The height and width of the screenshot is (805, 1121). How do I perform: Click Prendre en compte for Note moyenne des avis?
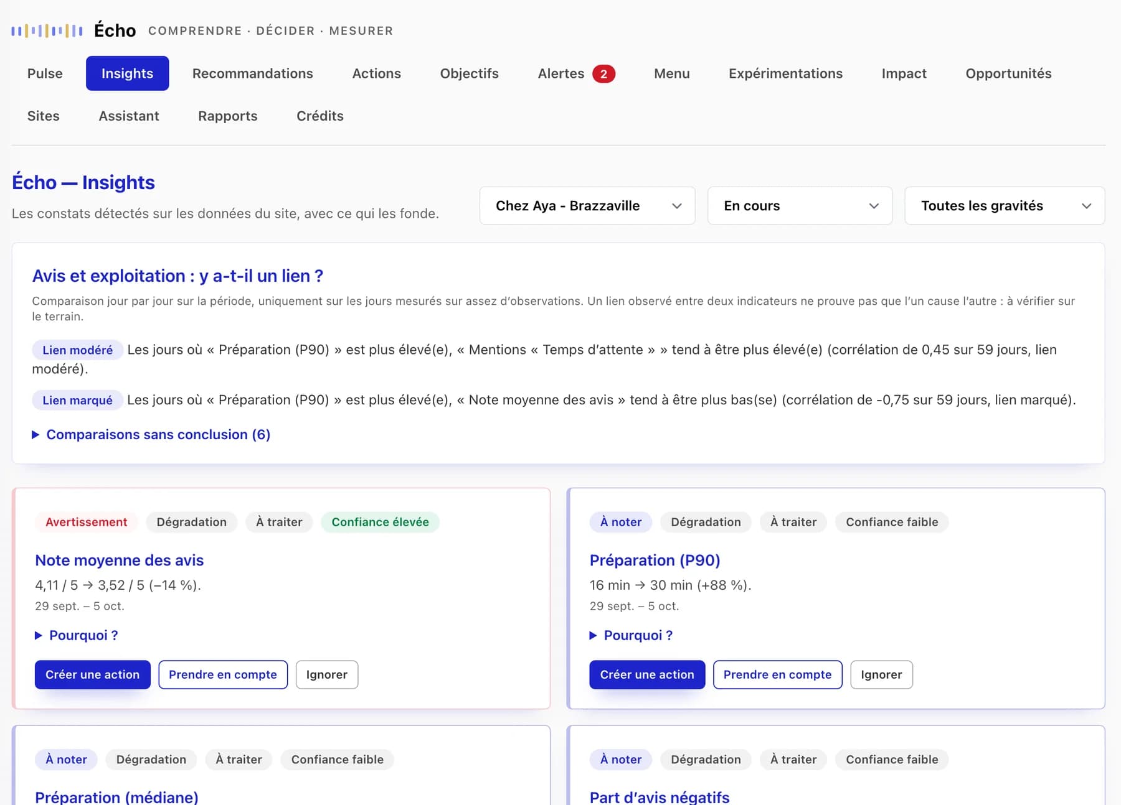tap(223, 674)
